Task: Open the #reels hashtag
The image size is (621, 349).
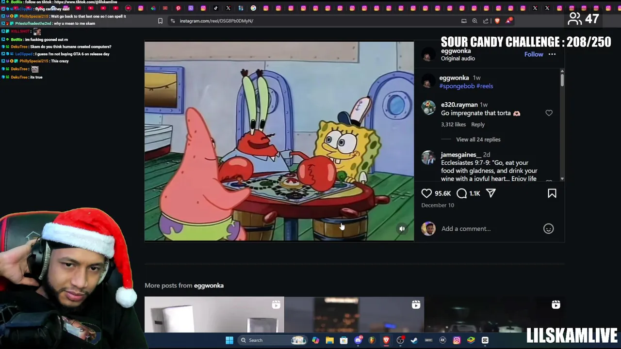Action: 485,86
